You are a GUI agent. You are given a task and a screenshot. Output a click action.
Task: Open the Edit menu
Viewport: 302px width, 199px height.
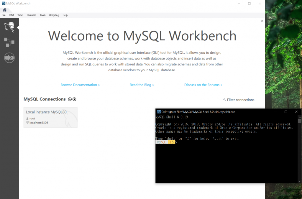pyautogui.click(x=12, y=15)
